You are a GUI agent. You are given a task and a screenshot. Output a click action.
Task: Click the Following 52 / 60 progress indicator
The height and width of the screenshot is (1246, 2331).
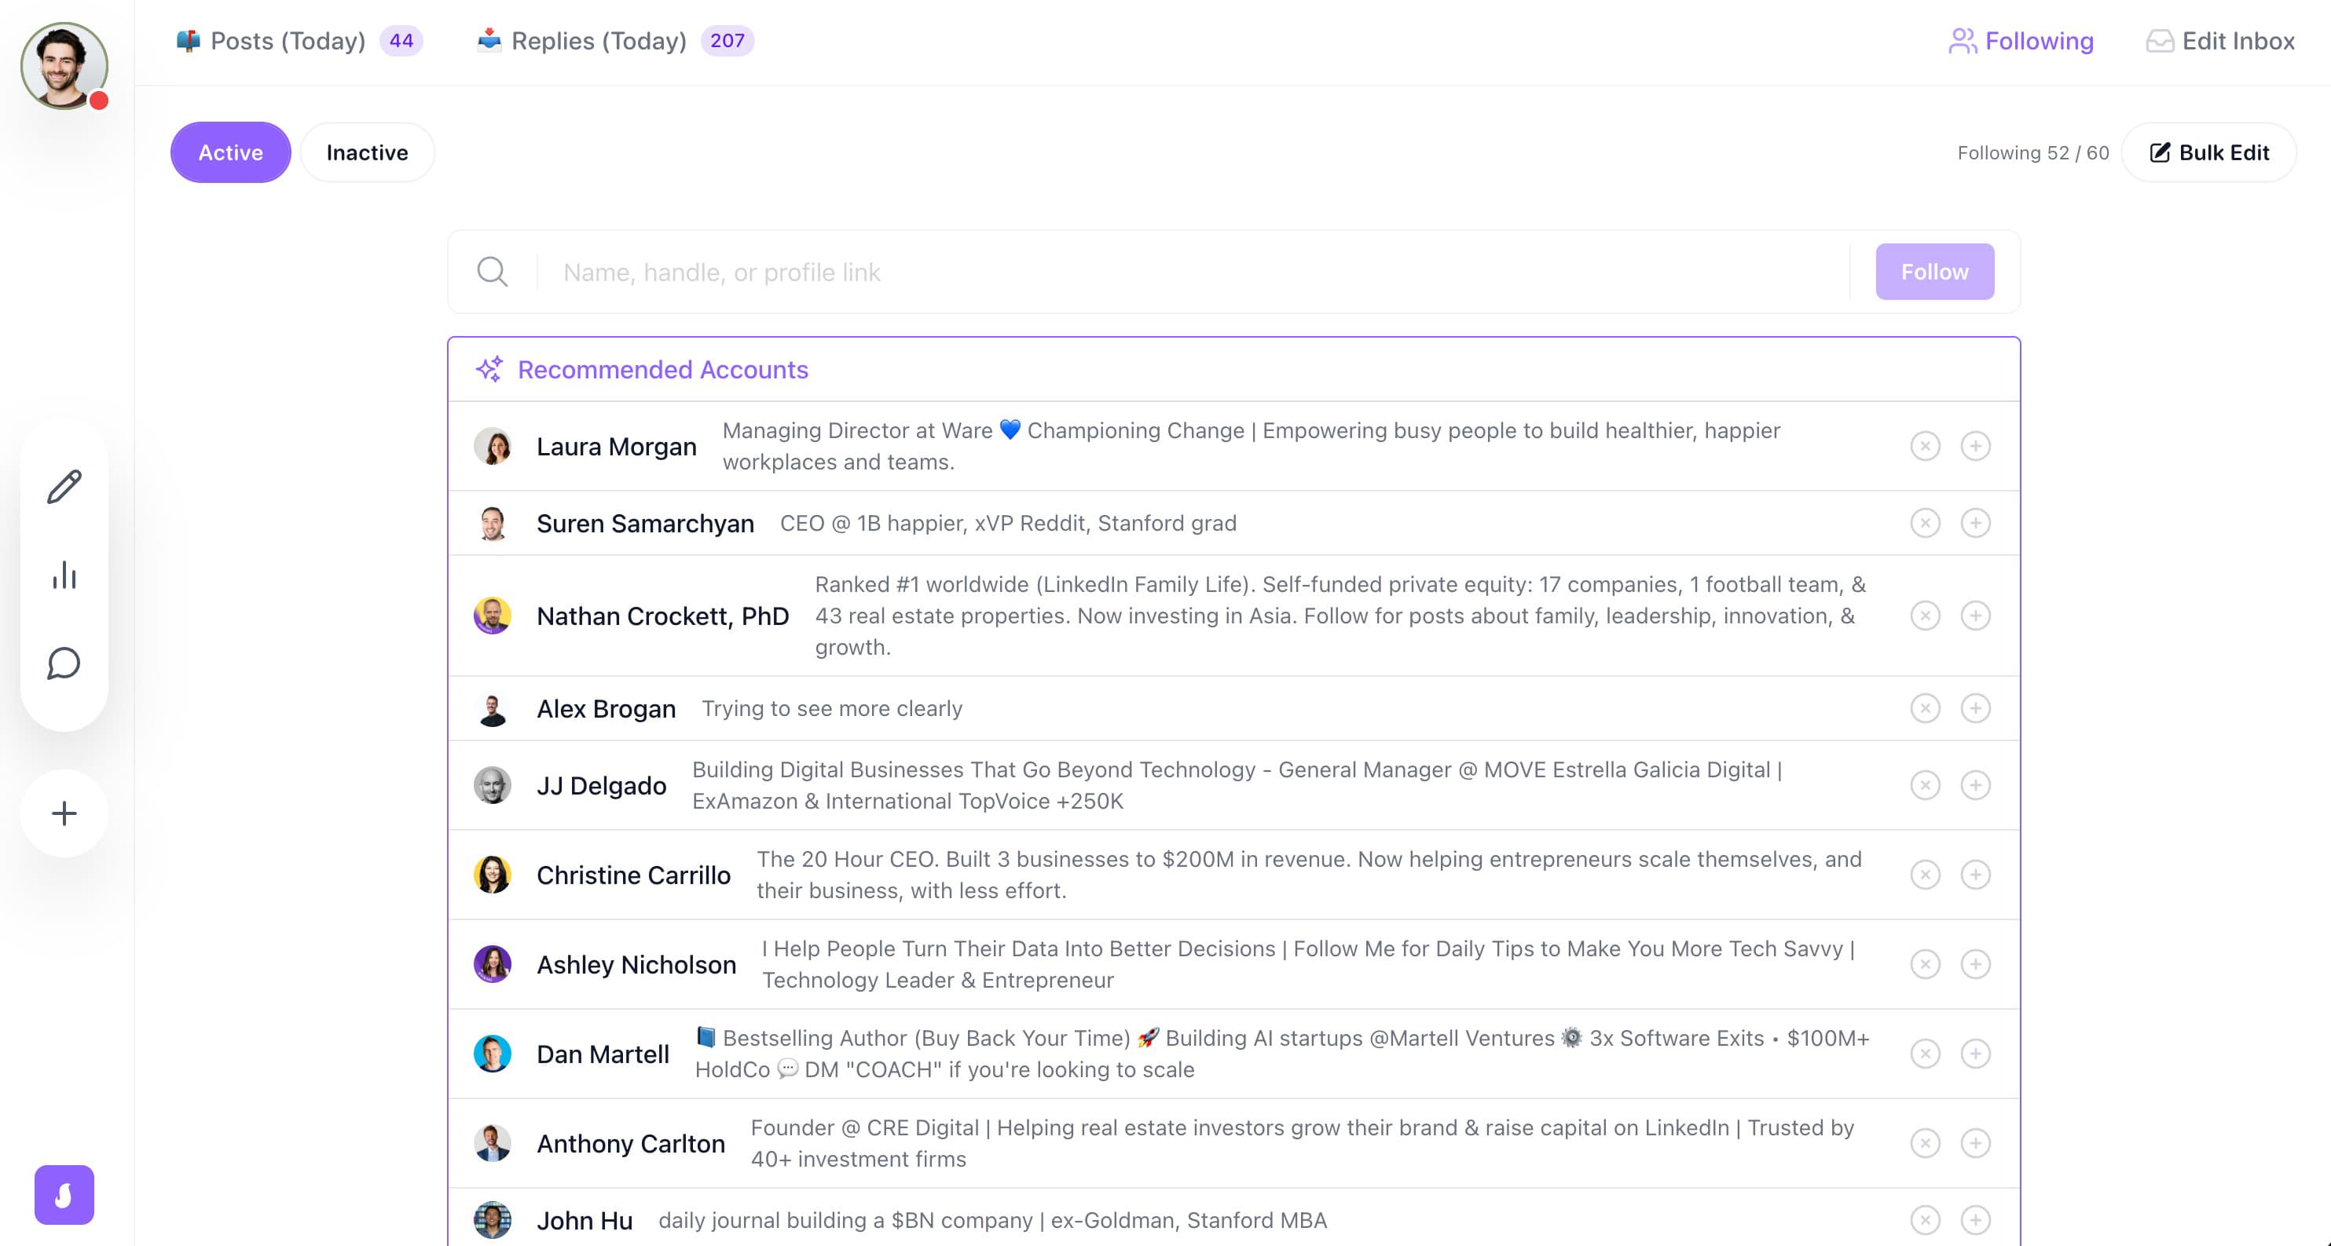click(x=2032, y=152)
